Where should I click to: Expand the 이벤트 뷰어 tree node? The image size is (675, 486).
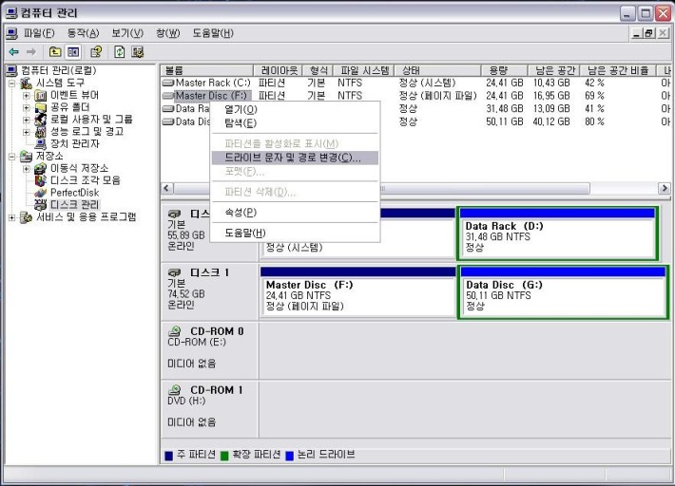[27, 95]
